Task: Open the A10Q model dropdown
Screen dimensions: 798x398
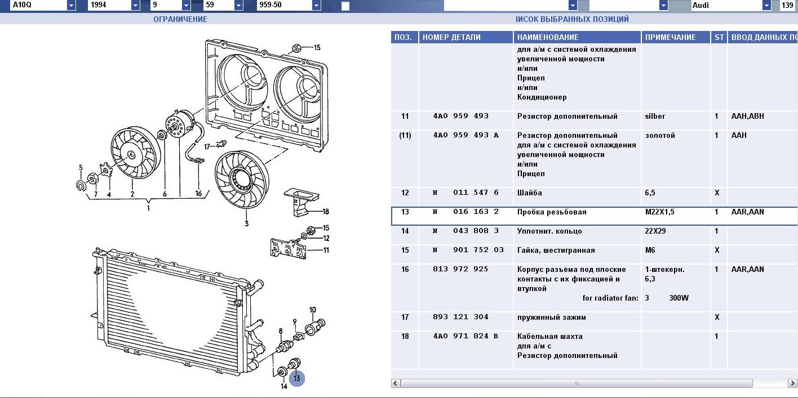Action: [71, 6]
